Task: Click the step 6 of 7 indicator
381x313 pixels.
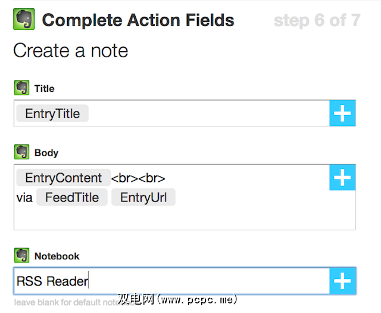Action: point(317,20)
